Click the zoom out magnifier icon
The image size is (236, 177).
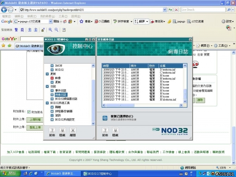tap(56, 30)
